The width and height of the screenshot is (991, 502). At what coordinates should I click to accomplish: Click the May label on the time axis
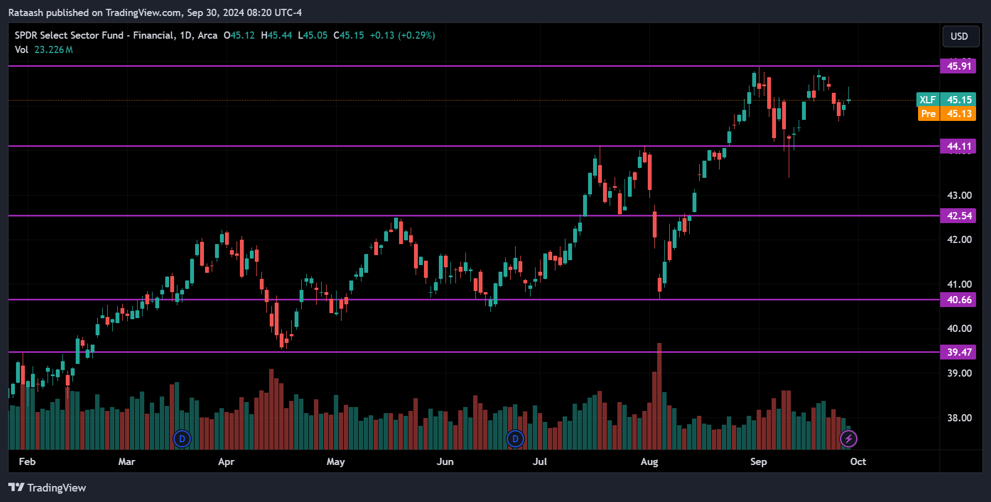(335, 462)
